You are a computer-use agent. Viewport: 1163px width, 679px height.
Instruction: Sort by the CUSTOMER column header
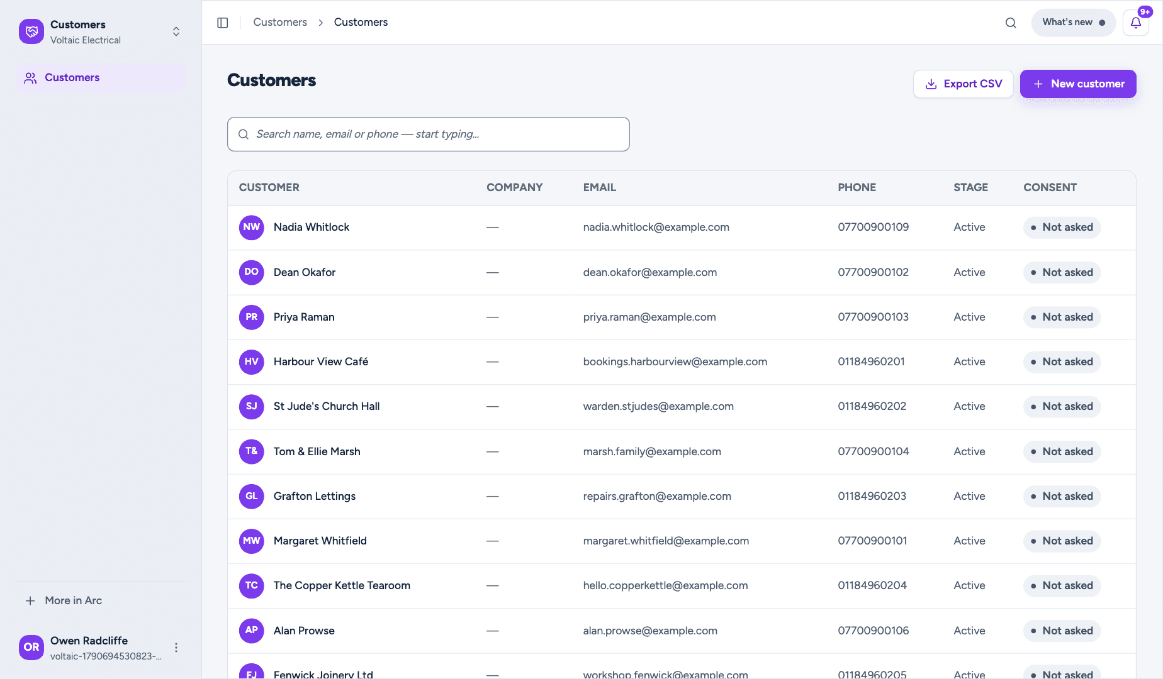[x=269, y=187]
